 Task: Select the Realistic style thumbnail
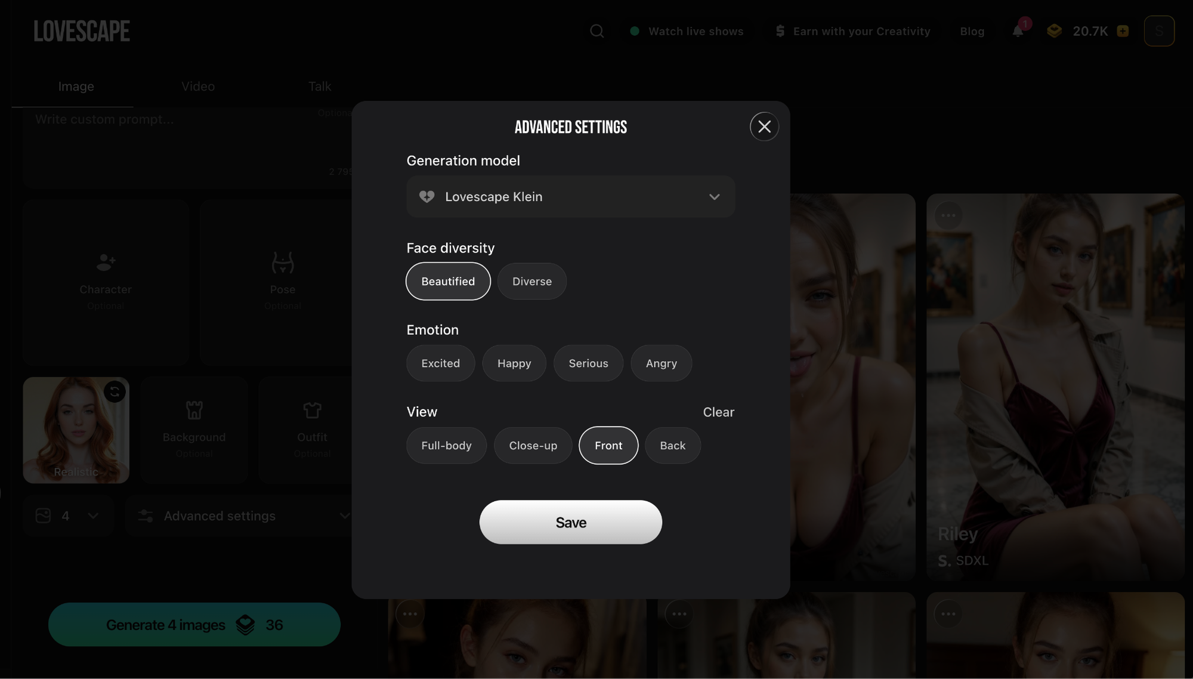coord(76,430)
